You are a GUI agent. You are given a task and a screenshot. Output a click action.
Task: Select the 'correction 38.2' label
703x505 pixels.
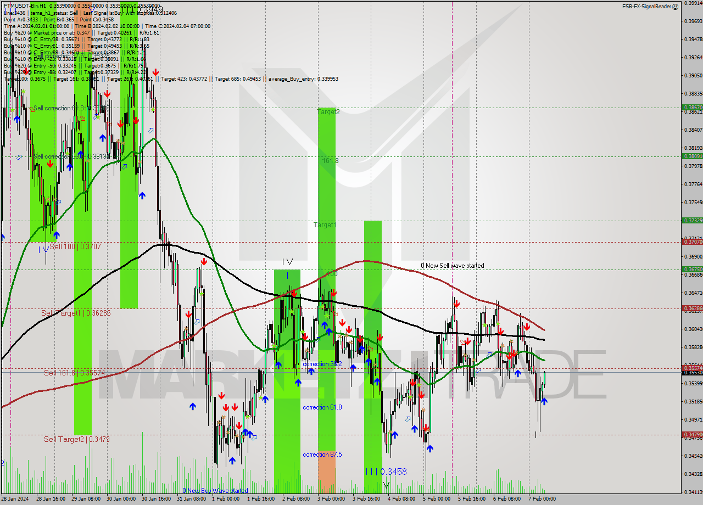(x=322, y=364)
